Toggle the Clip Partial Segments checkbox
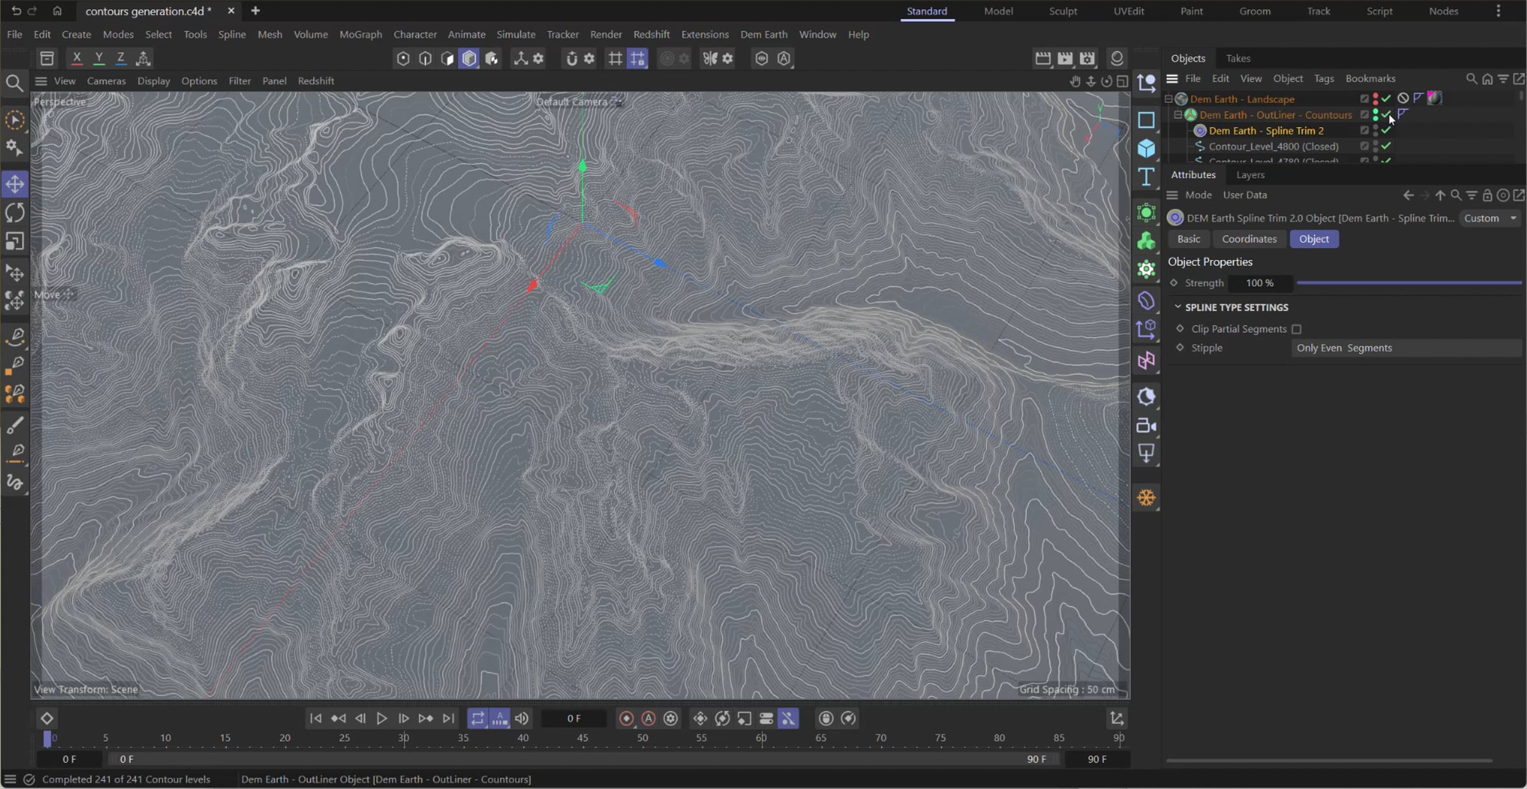 (x=1296, y=329)
